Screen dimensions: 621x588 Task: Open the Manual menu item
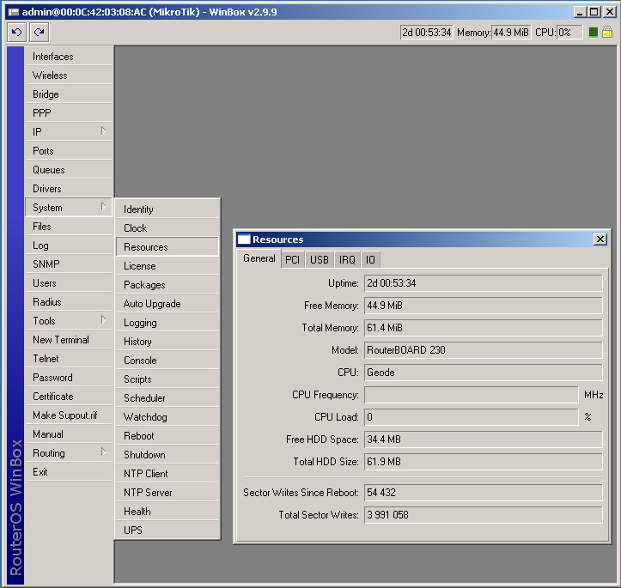pos(69,434)
